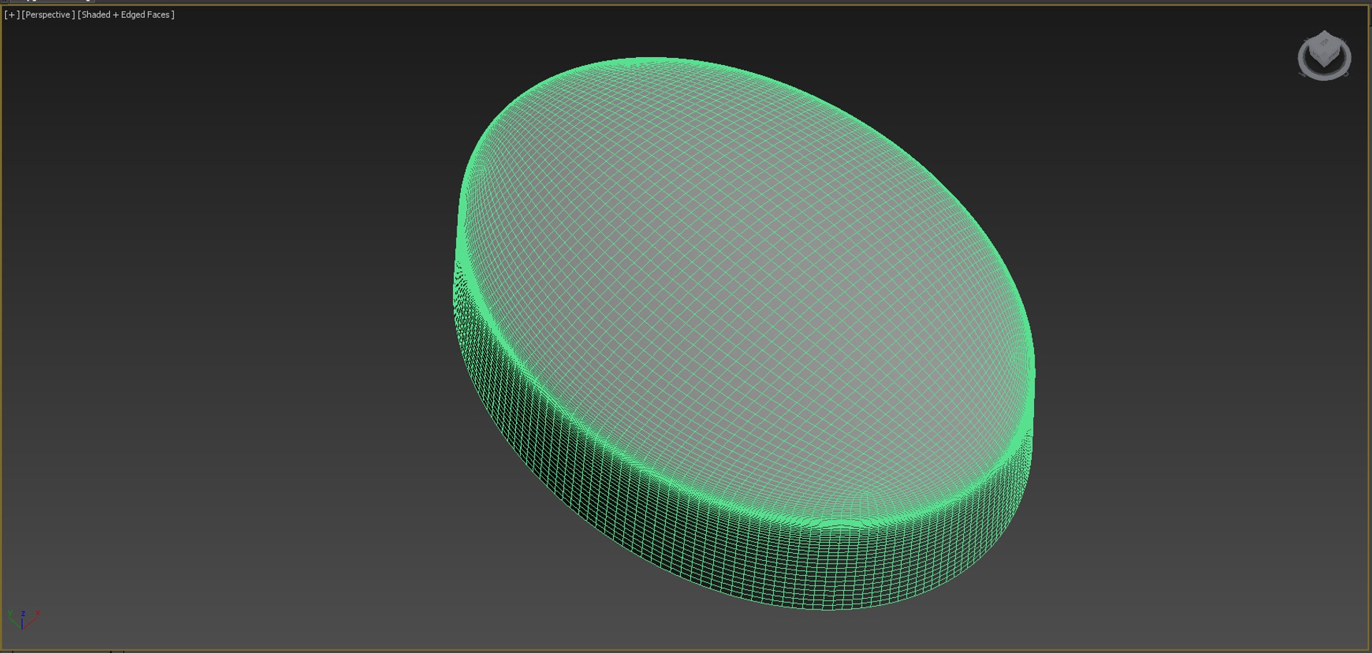Open the [+] viewport general menu
Image resolution: width=1372 pixels, height=653 pixels.
tap(12, 14)
